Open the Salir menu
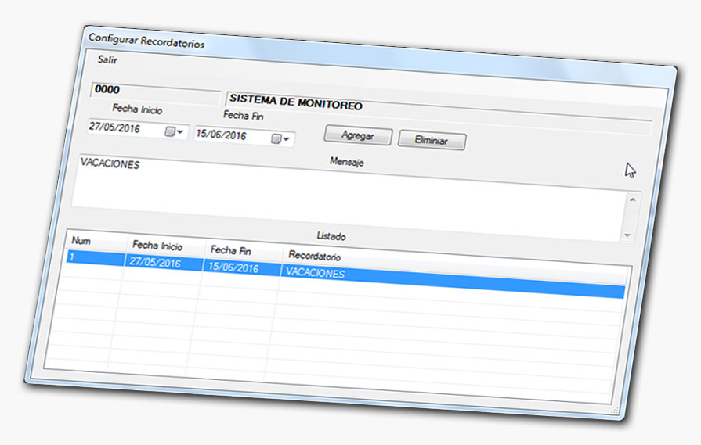This screenshot has height=445, width=701. click(107, 60)
